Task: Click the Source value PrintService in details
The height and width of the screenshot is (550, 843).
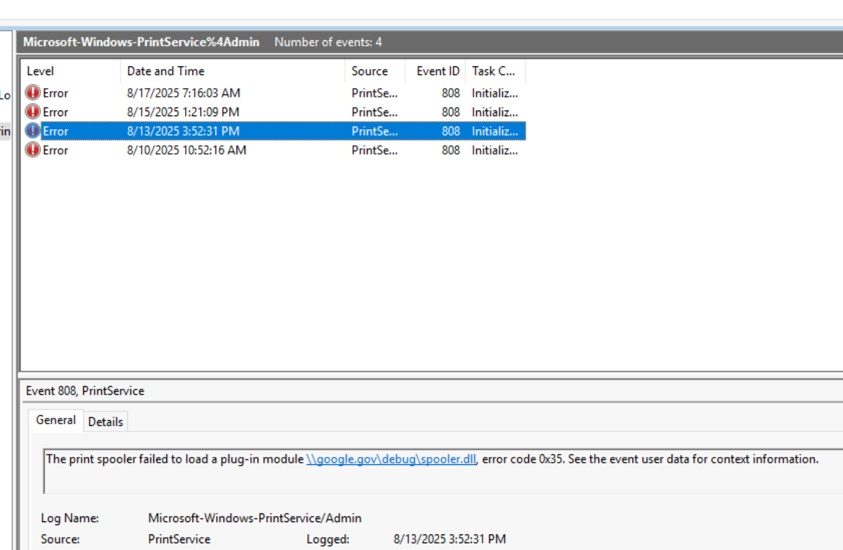Action: point(179,539)
